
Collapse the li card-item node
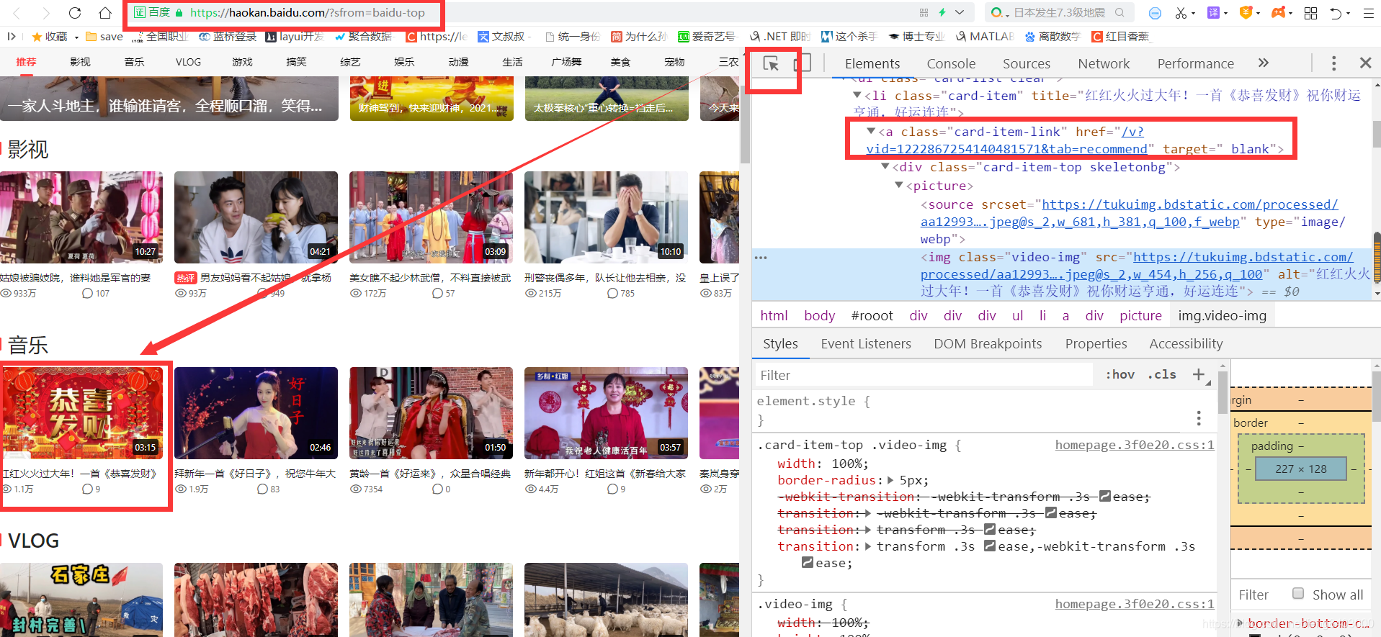(857, 95)
